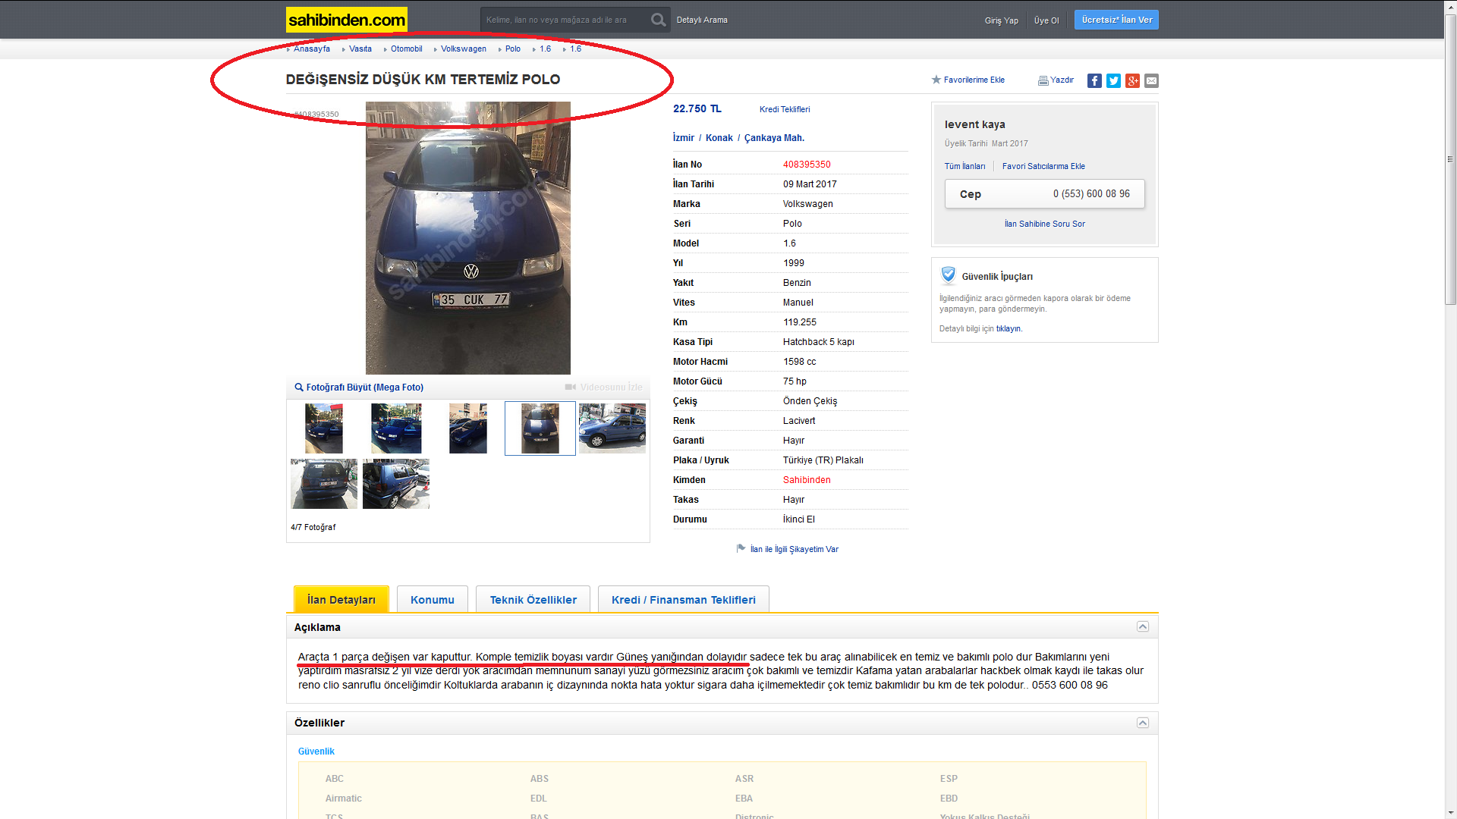Click the Konak location link
The image size is (1457, 819).
tap(719, 137)
